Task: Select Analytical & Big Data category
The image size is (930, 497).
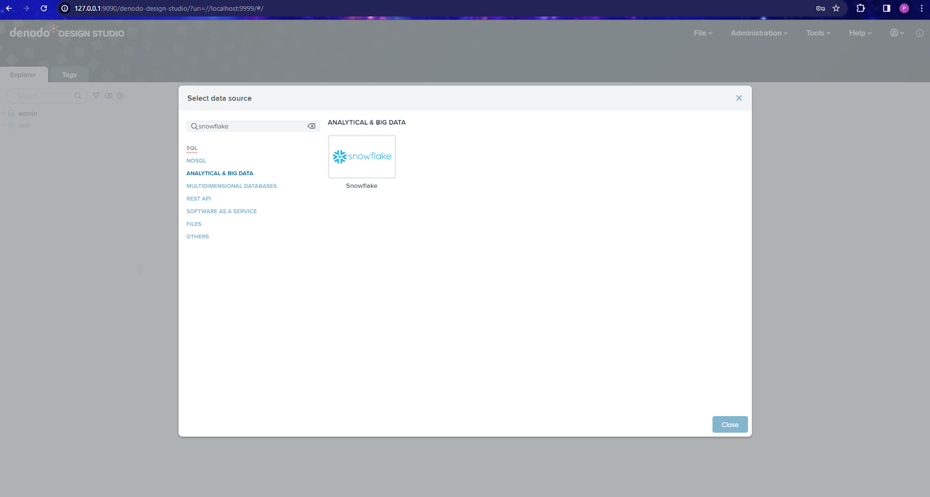Action: click(x=220, y=173)
